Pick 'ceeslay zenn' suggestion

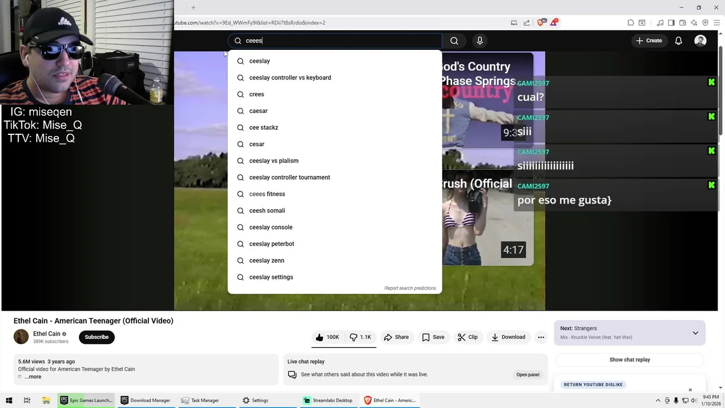click(x=334, y=261)
